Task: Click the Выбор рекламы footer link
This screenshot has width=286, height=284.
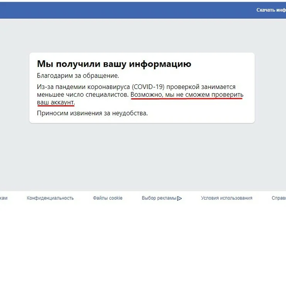Action: (x=159, y=198)
